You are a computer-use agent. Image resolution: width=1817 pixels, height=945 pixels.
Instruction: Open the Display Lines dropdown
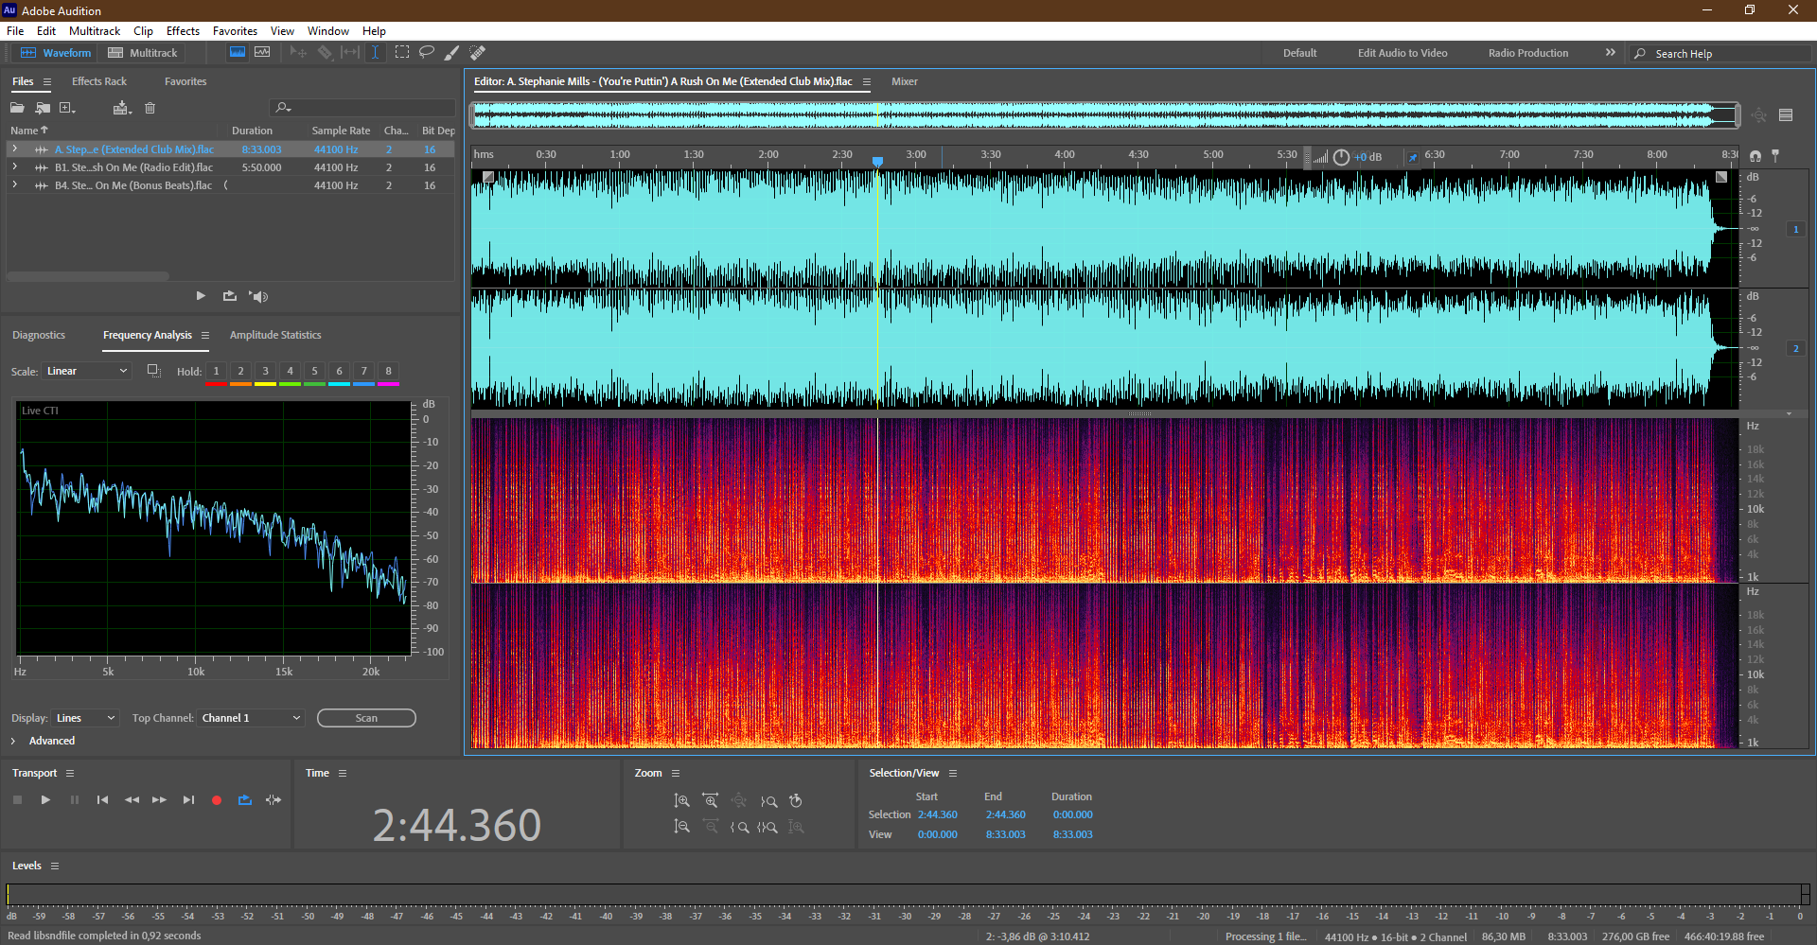pos(84,718)
